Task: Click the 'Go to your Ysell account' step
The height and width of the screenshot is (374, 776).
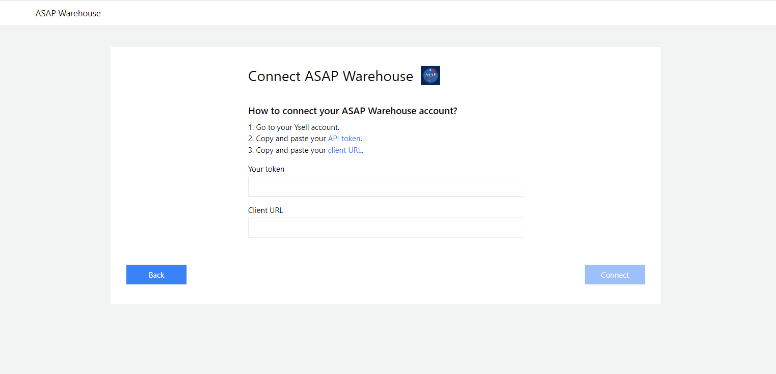Action: pos(294,127)
